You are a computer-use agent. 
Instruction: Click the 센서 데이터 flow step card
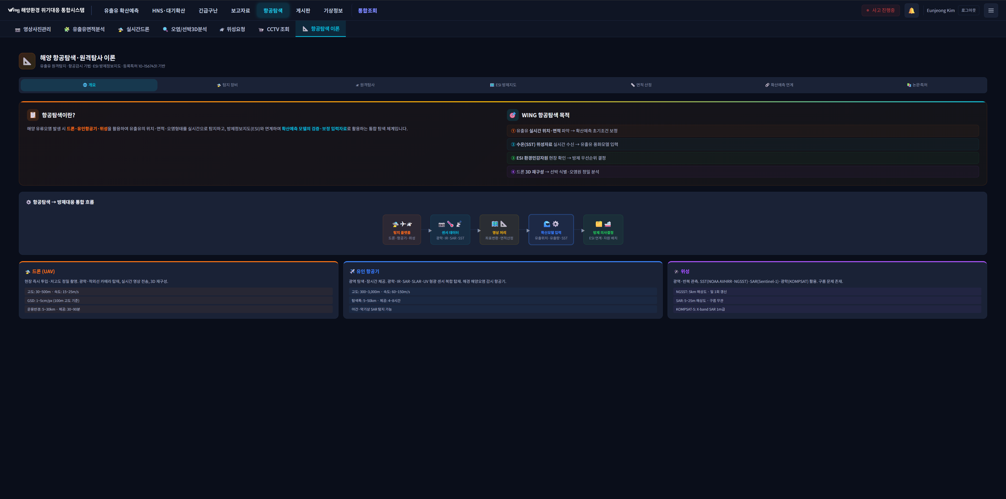(450, 230)
